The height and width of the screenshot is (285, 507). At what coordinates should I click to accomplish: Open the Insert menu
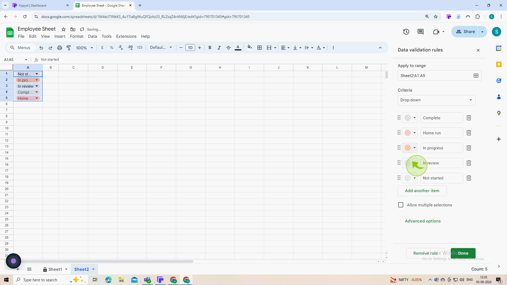pos(60,36)
